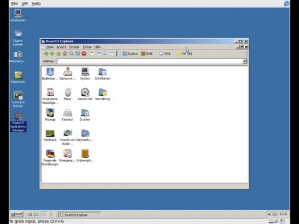Open the Datei menu
The width and height of the screenshot is (299, 224).
point(50,47)
